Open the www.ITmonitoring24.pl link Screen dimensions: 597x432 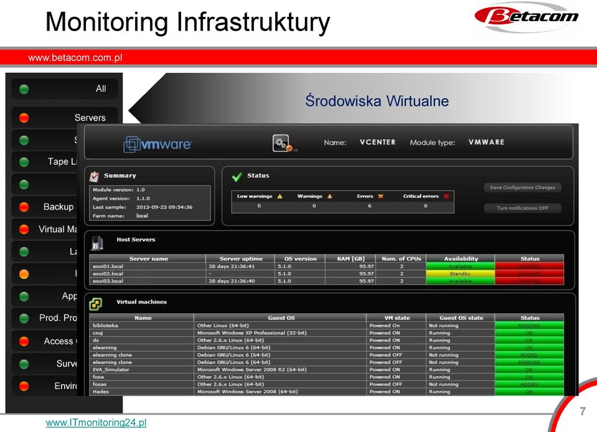pyautogui.click(x=96, y=423)
